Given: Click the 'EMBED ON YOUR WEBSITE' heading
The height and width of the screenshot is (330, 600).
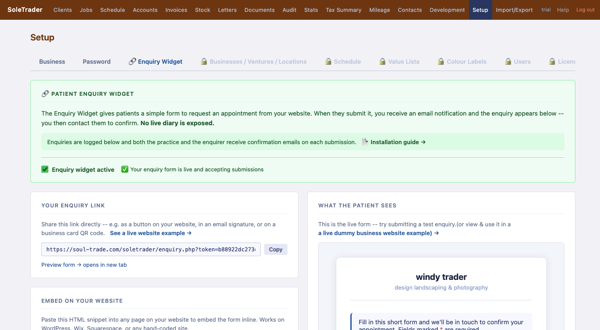Looking at the screenshot, I should click(82, 301).
